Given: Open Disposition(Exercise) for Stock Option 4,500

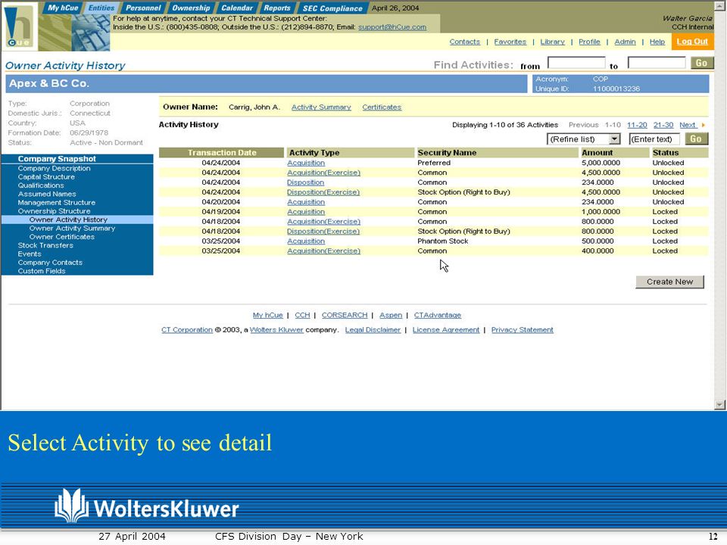Looking at the screenshot, I should pyautogui.click(x=323, y=192).
